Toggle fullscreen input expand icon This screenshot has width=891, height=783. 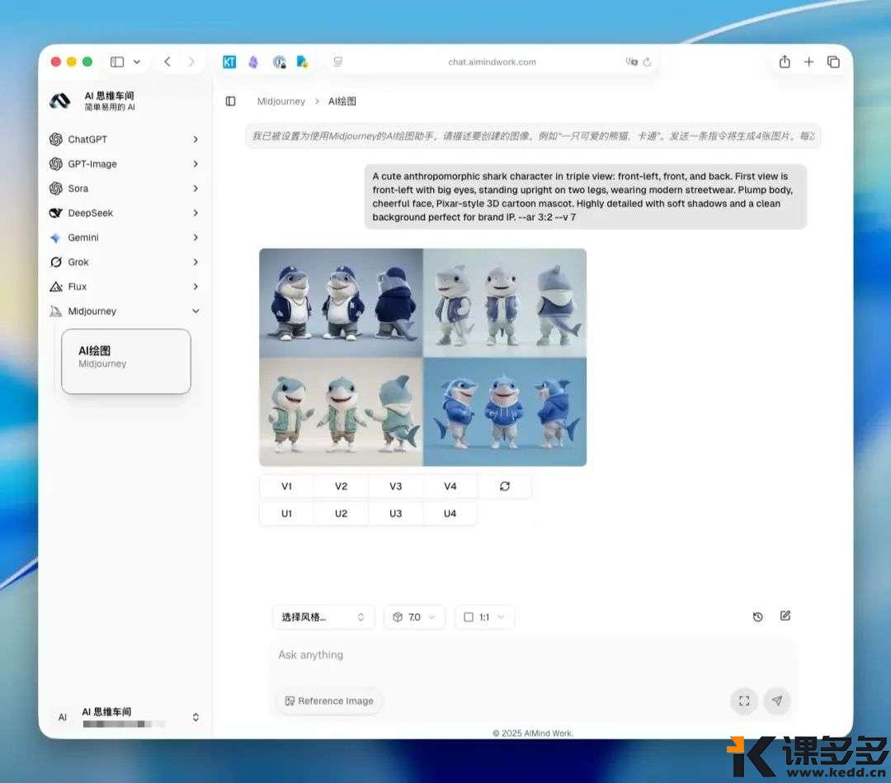pos(743,701)
